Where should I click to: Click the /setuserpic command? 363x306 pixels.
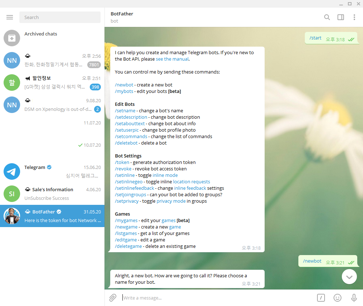tap(127, 130)
